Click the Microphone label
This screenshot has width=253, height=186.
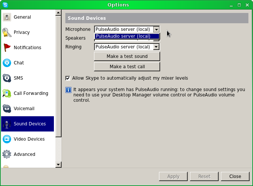[78, 29]
